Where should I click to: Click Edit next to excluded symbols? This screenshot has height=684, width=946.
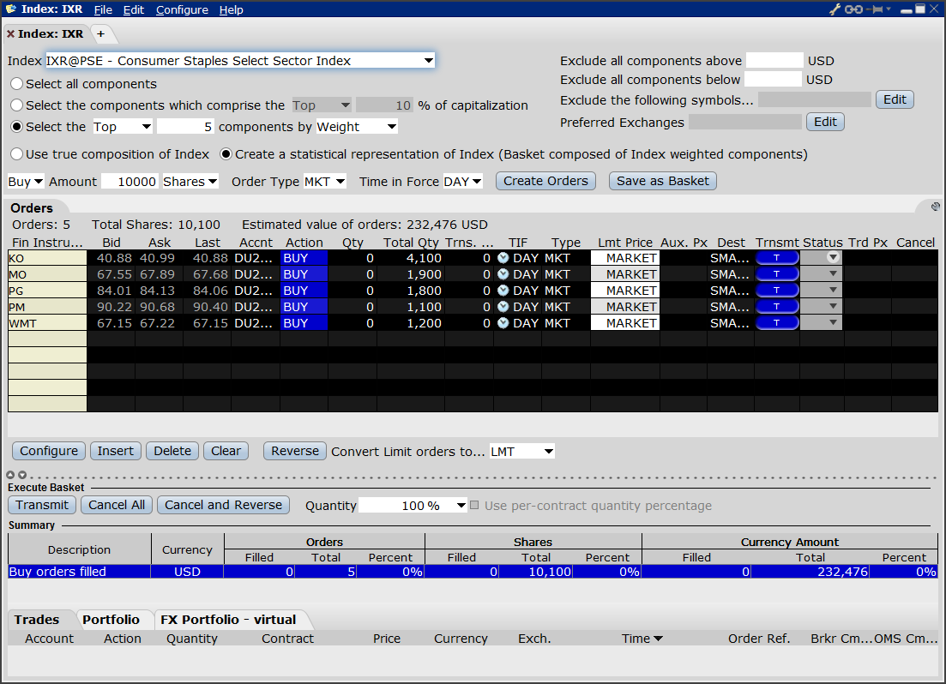895,99
